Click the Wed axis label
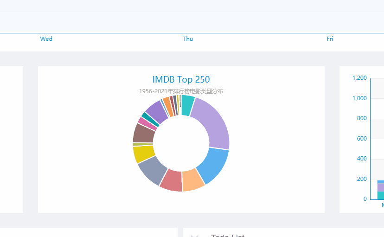Screen dimensions: 384x237 point(46,38)
